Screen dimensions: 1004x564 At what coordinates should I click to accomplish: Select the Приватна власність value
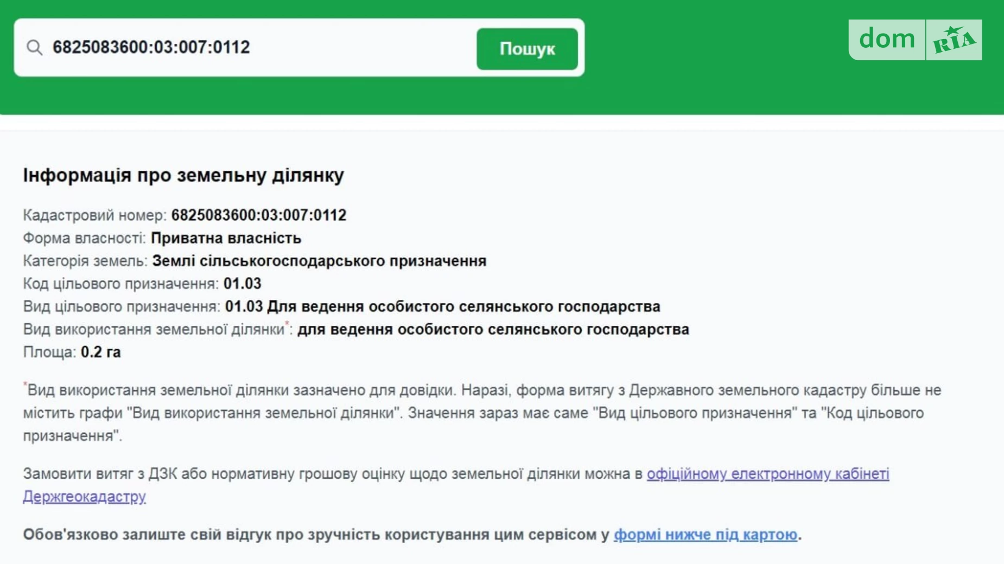[226, 238]
